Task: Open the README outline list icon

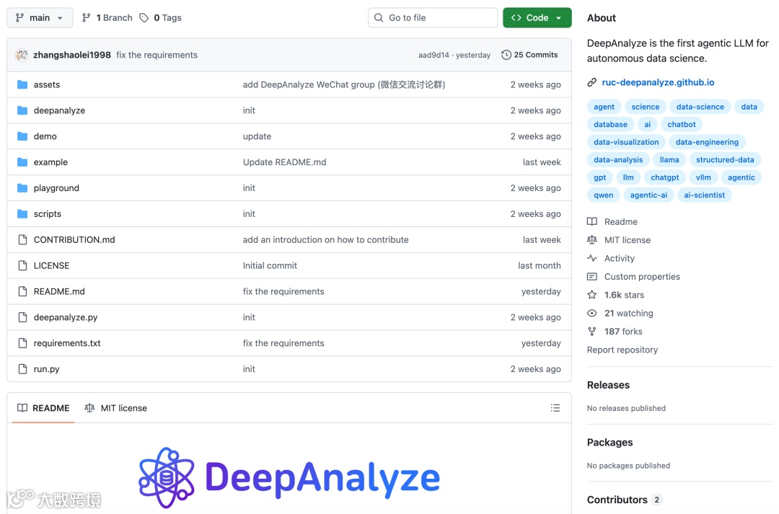Action: [555, 408]
